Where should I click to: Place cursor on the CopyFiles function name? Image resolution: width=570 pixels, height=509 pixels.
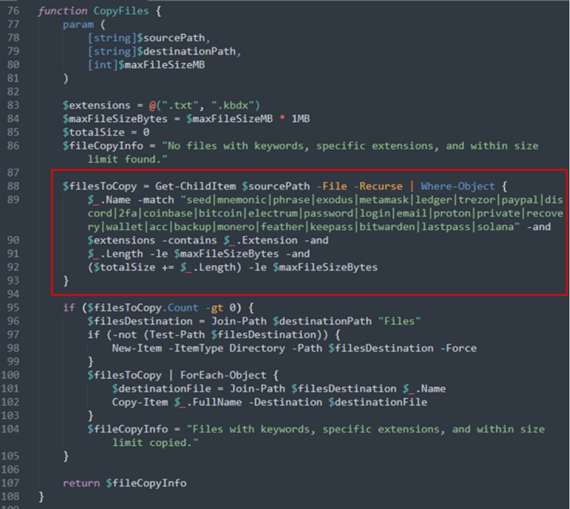click(x=121, y=11)
